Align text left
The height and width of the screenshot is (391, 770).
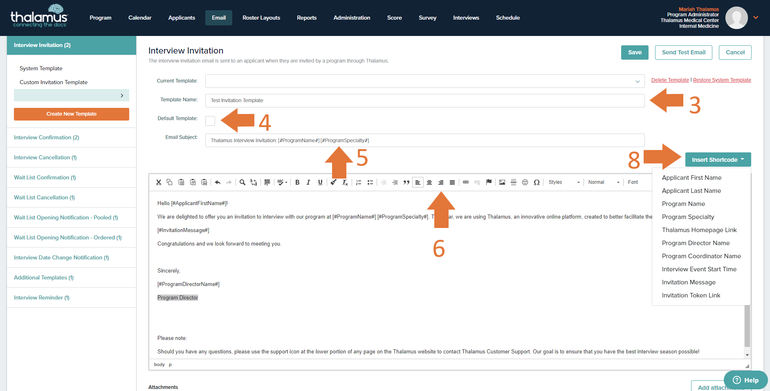pos(418,182)
